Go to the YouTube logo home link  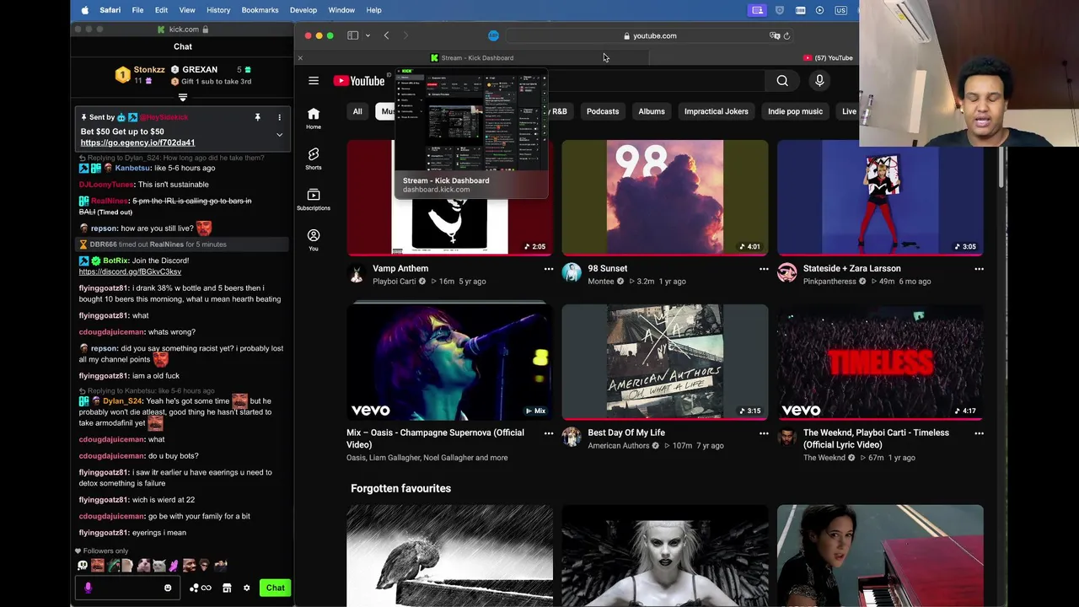(359, 81)
